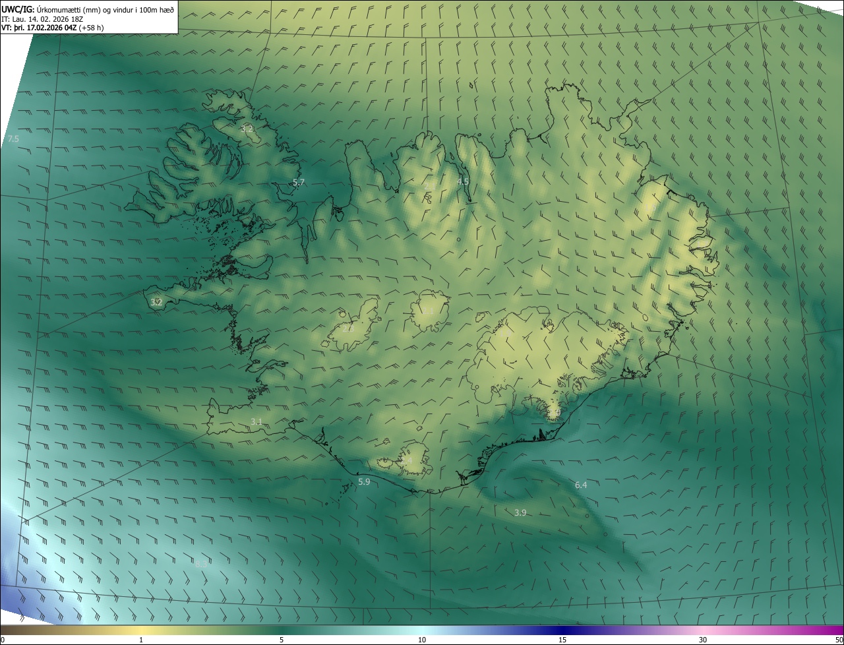Screen dimensions: 844x645
Task: Click the 3.1 value on Reykjanes peninsula
Action: [x=256, y=421]
